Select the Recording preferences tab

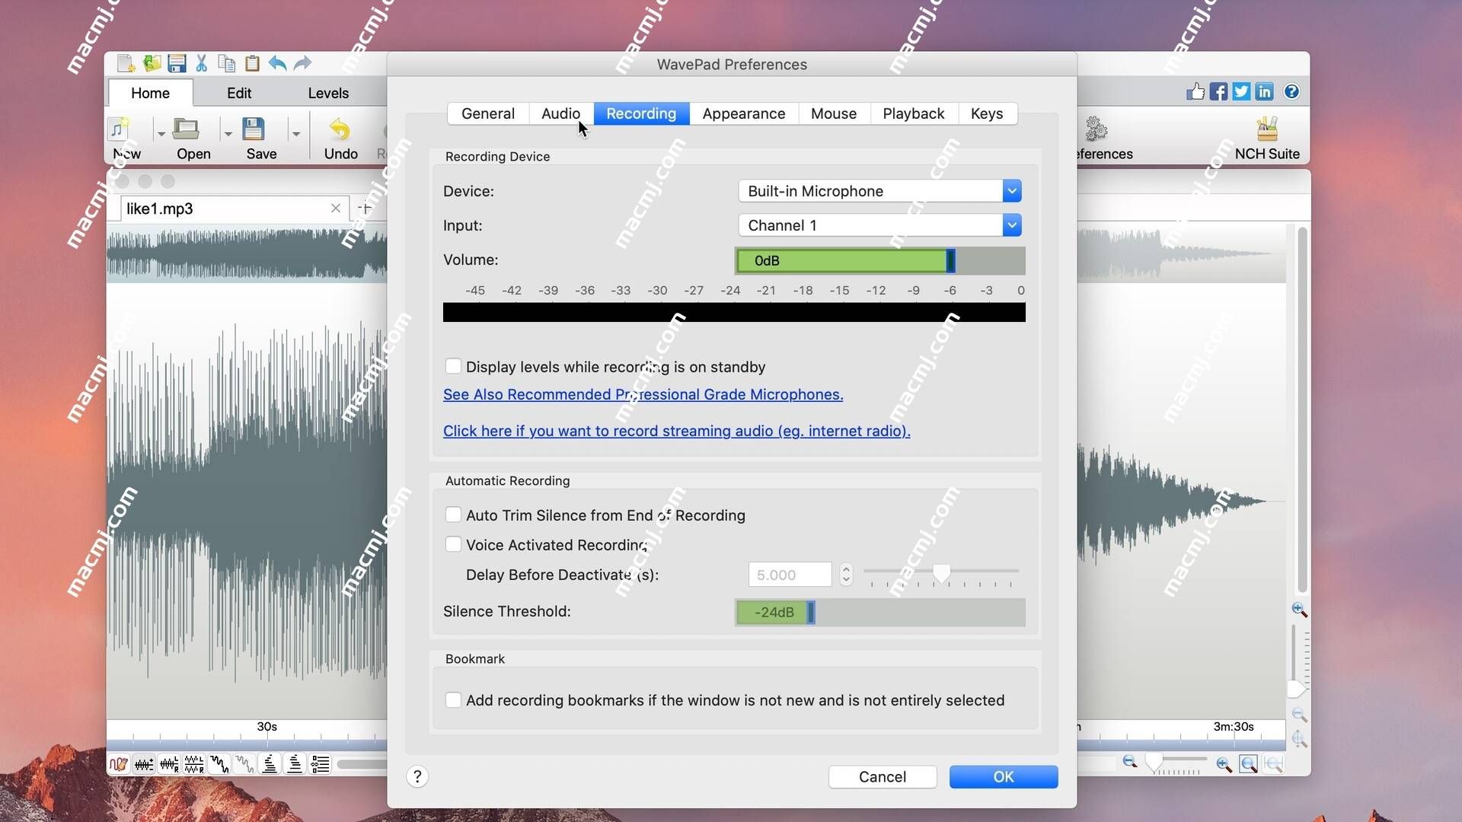tap(641, 113)
